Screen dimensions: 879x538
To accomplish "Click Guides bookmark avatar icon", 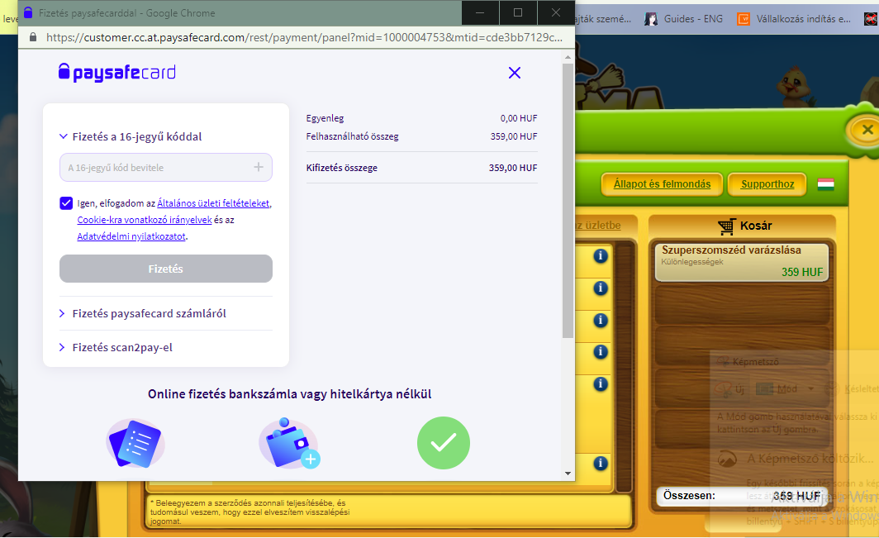I will (651, 19).
